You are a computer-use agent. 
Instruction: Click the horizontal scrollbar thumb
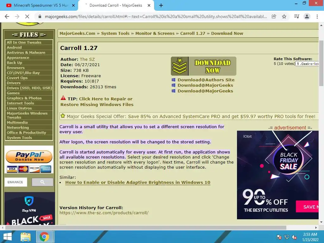coord(146,228)
